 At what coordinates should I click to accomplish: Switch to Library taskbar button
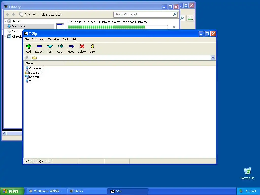87,191
